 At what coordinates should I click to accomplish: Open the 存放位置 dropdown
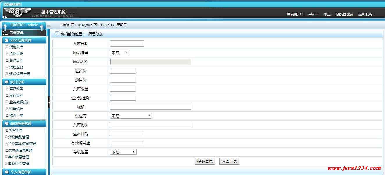(x=123, y=152)
